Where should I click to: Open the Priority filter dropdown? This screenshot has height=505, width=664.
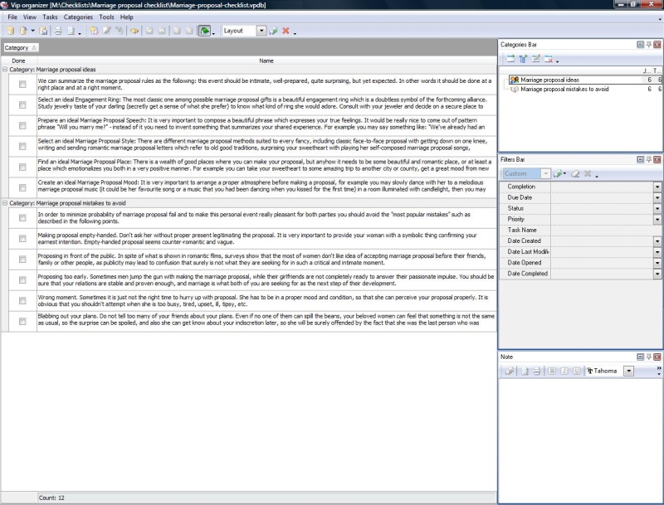click(657, 219)
